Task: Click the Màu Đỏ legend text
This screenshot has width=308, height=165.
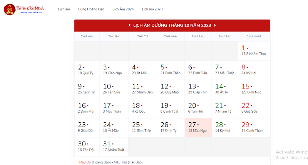Action: (x=85, y=162)
